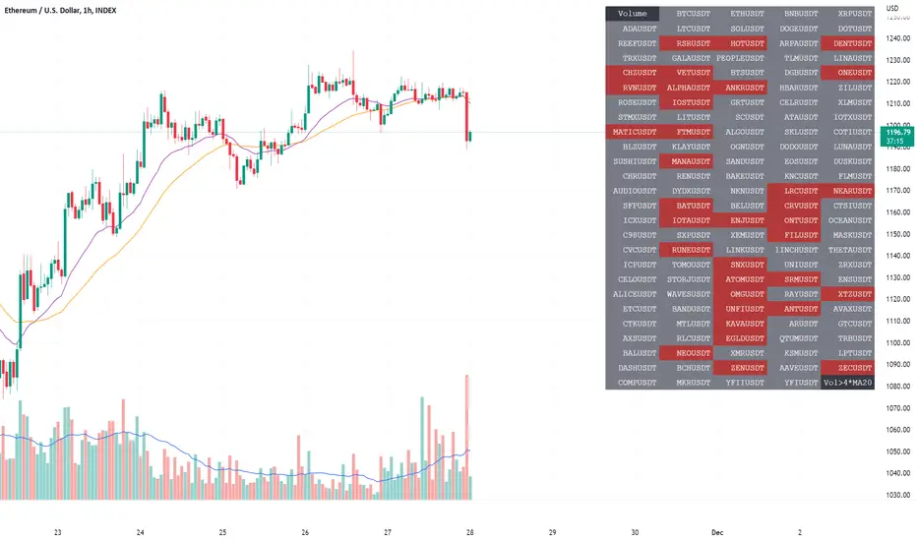Click the red NEARUSDT cell

[x=847, y=191]
